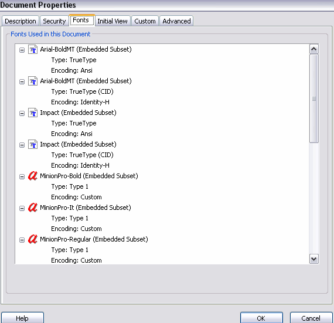
Task: Select the MinionPro-Regular (Embedded Subset) row
Action: [94, 239]
